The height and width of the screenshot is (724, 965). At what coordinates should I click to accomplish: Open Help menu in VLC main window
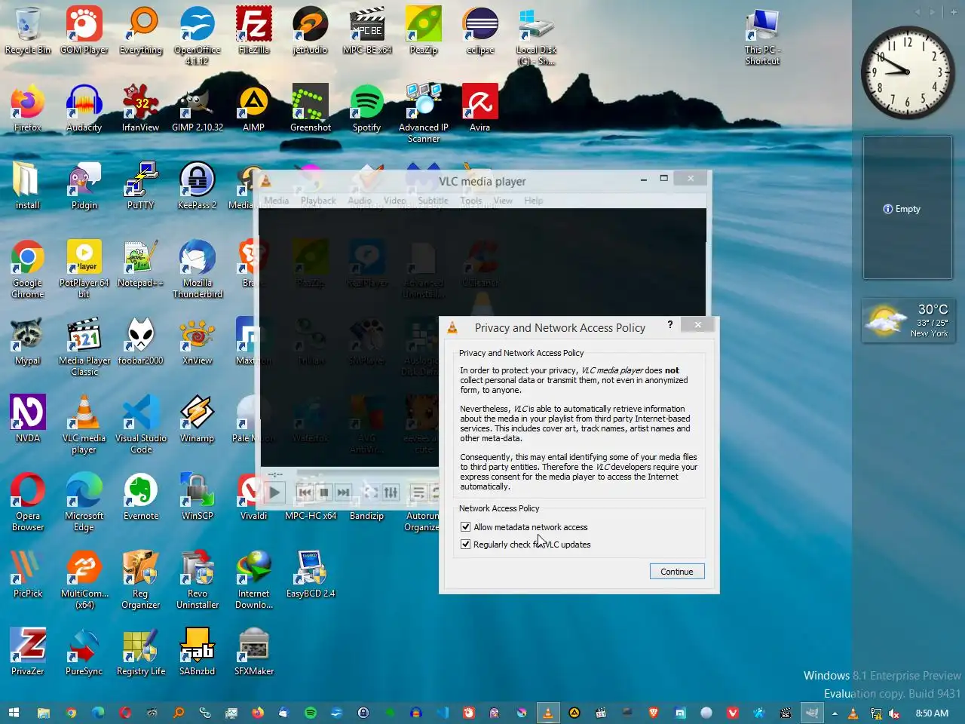534,201
